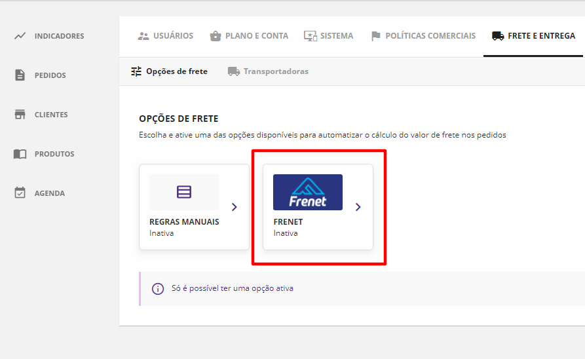This screenshot has width=585, height=359.
Task: Open the Sistema tab
Action: [x=328, y=36]
